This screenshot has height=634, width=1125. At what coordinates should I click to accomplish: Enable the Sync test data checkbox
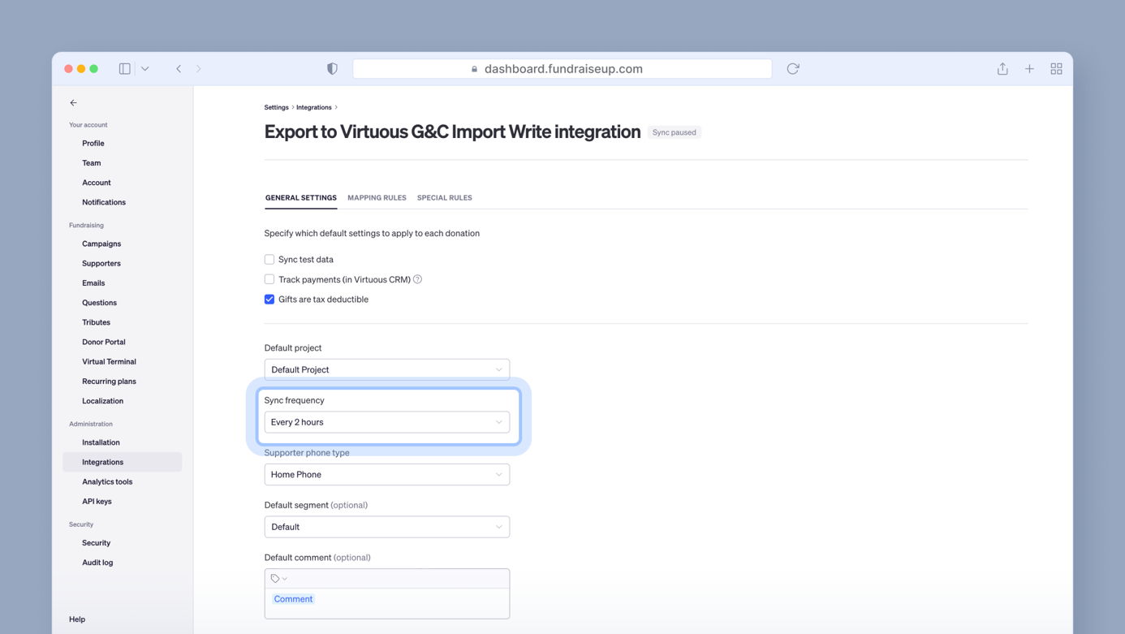click(x=269, y=260)
